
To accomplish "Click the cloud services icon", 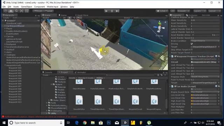I will tap(173, 11).
